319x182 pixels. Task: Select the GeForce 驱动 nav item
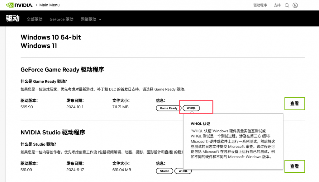pos(61,19)
